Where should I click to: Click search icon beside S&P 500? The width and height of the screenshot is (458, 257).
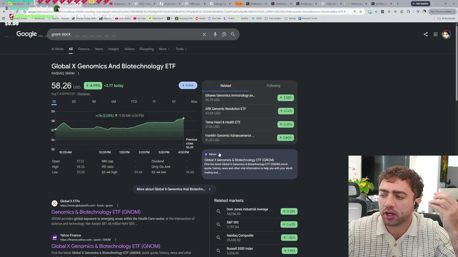[x=218, y=225]
